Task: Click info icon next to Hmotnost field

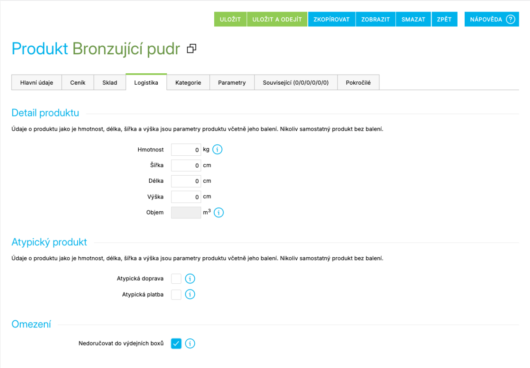Action: (x=217, y=150)
